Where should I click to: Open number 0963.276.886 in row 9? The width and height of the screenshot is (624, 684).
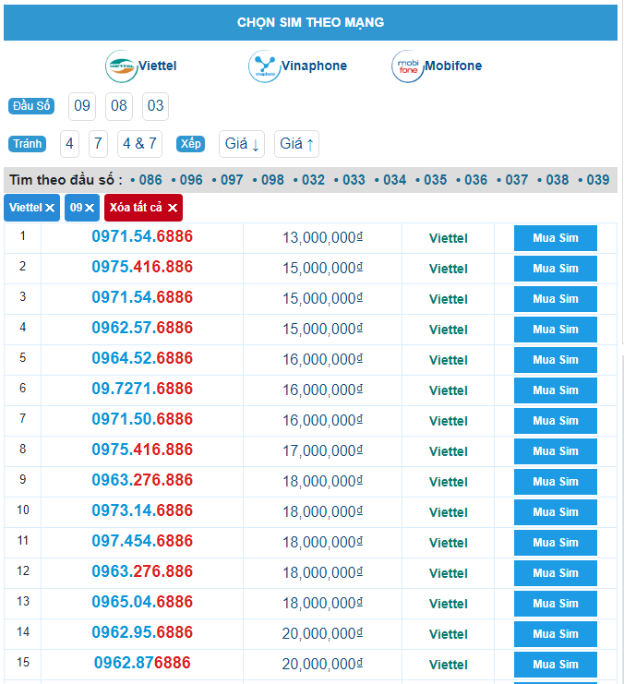pos(142,480)
